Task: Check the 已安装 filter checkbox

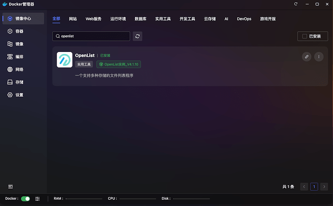Action: point(305,36)
